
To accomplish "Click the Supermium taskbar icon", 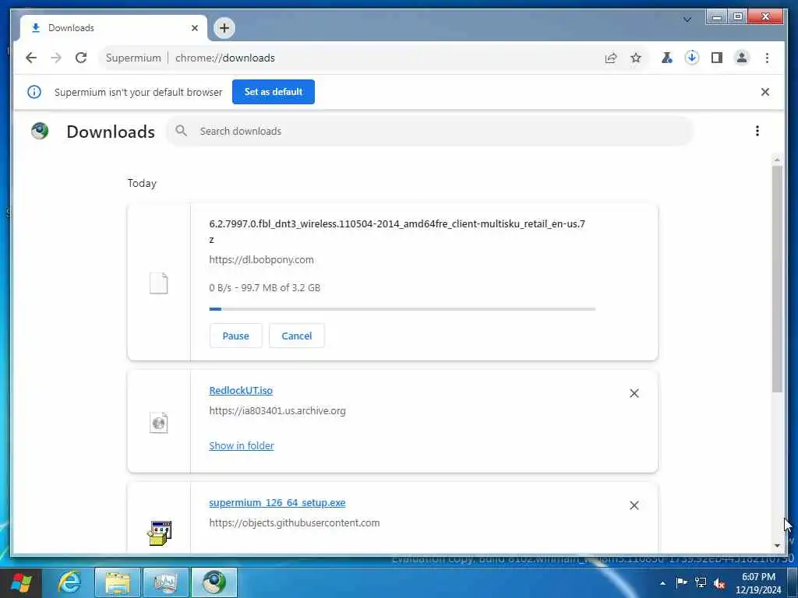I will click(x=214, y=582).
